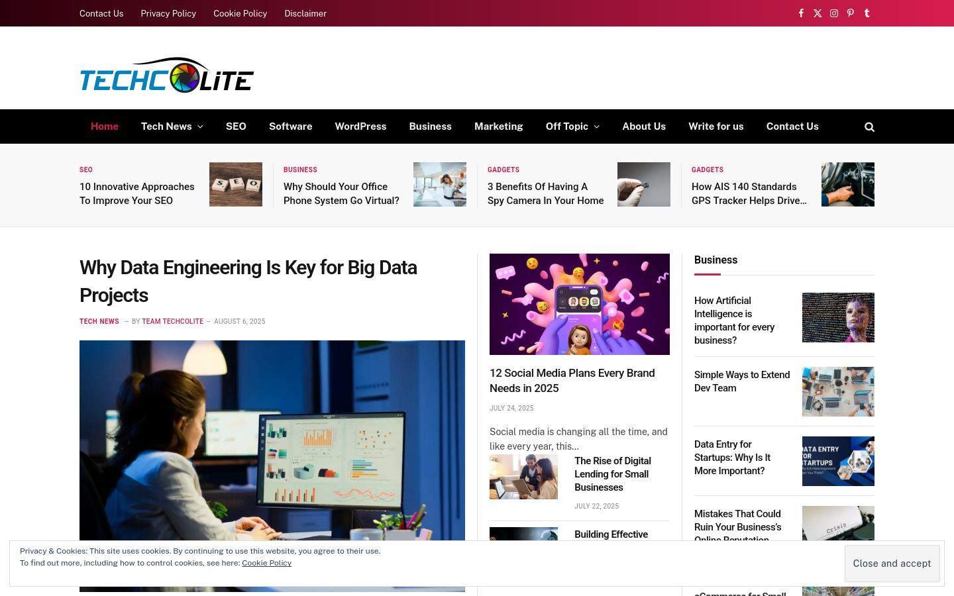Open 'Data Entry for Startups' article
954x596 pixels.
[733, 458]
